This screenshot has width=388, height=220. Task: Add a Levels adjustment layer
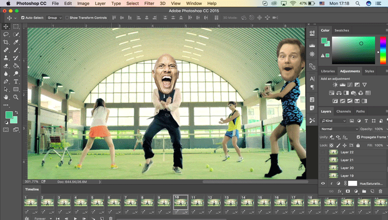(x=342, y=85)
